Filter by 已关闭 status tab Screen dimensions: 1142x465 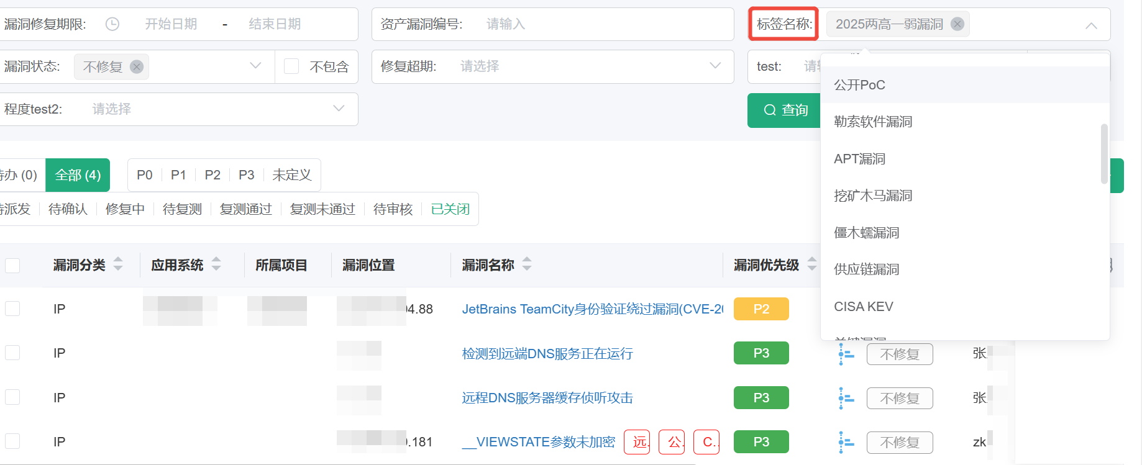450,209
